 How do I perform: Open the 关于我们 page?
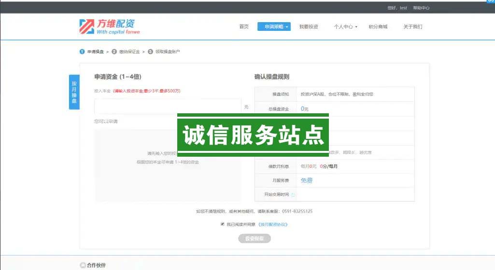(413, 27)
